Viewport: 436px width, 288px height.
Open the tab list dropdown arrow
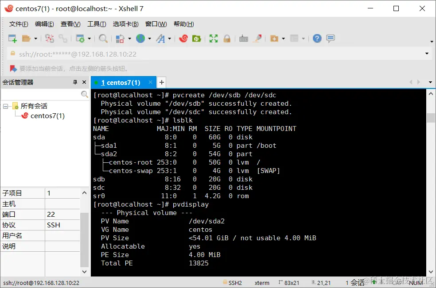(430, 82)
